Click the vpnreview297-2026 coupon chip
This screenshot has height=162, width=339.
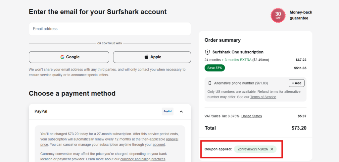pos(255,149)
